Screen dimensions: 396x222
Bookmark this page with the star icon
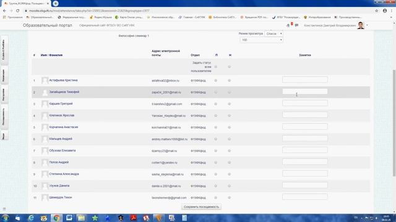[x=377, y=11]
